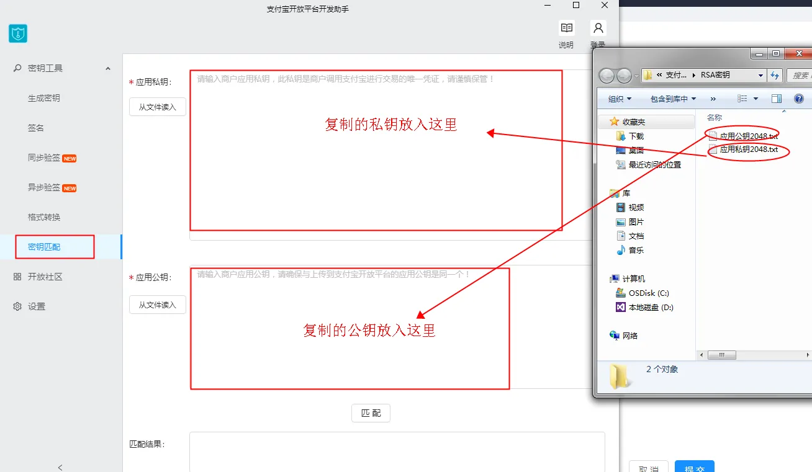Click 提交 button in background window

[x=695, y=466]
